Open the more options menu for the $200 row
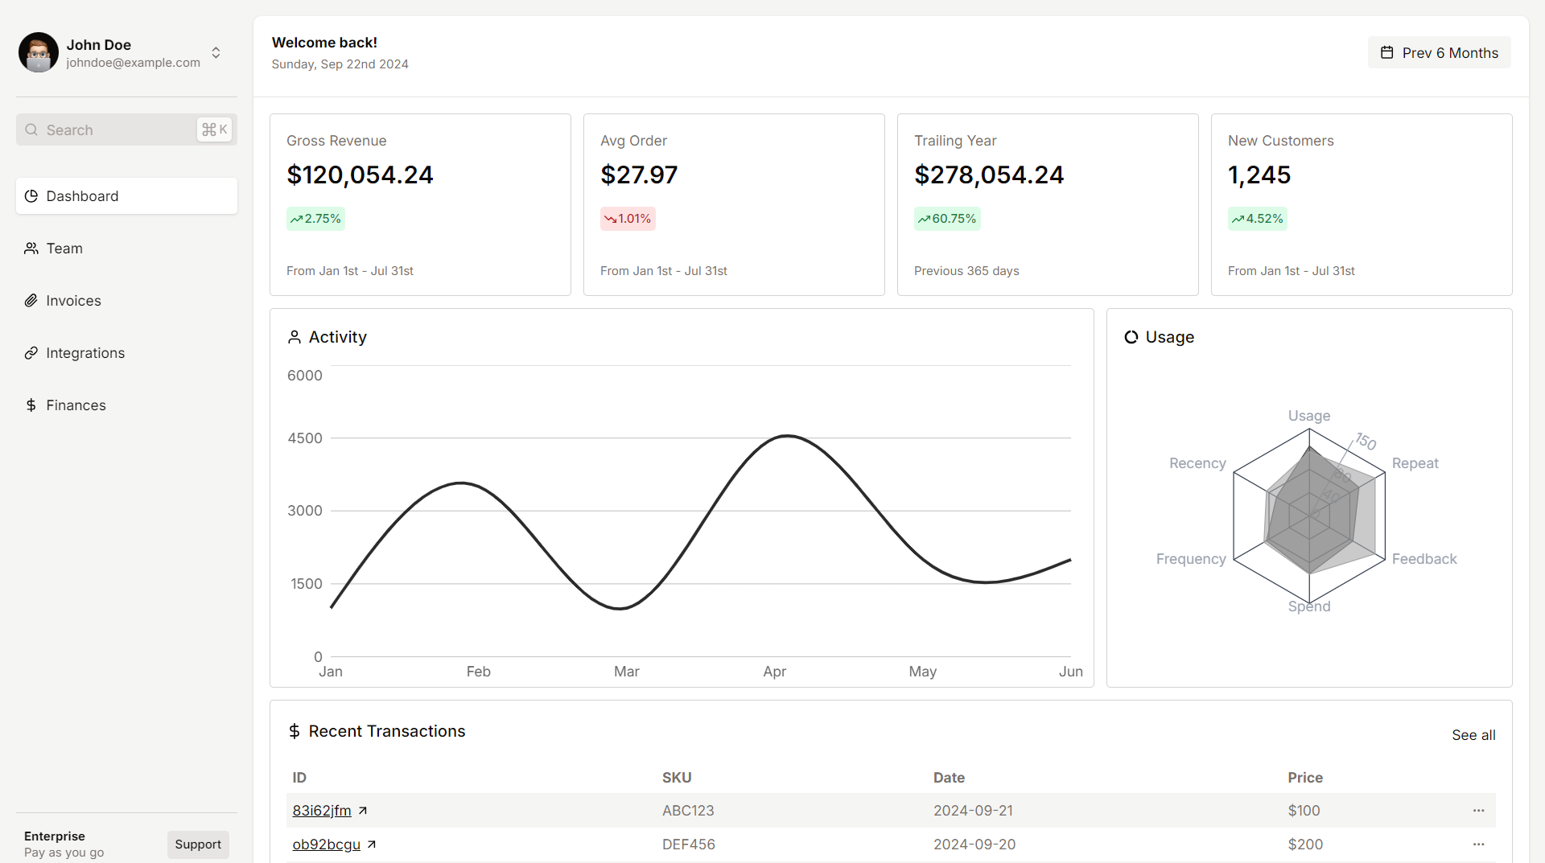This screenshot has height=863, width=1545. [1478, 845]
